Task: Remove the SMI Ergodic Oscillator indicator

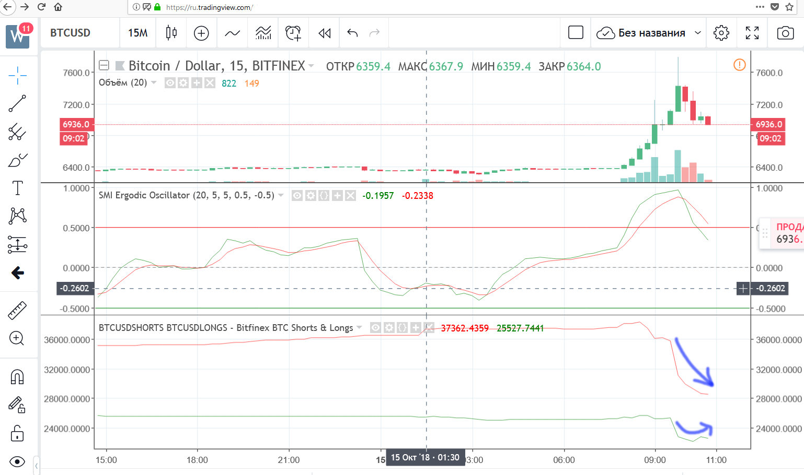Action: (x=350, y=196)
